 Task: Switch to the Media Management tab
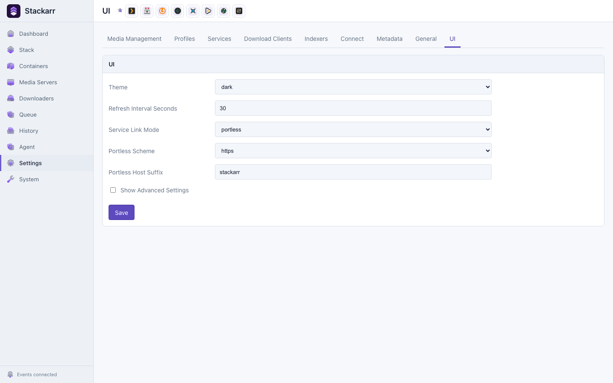135,39
